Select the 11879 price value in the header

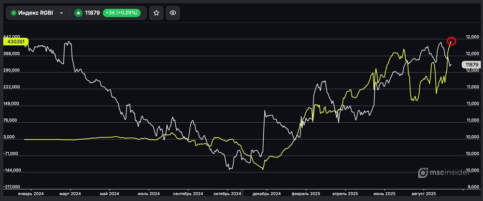click(x=92, y=13)
